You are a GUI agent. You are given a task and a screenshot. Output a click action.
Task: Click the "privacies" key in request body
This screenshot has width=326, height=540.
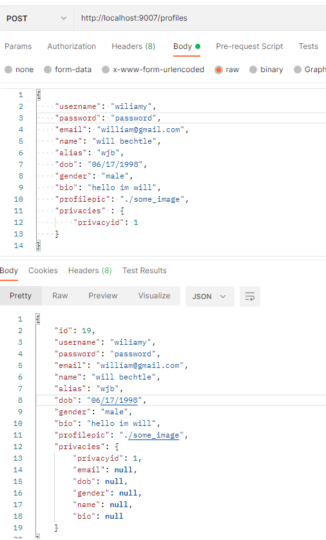click(80, 211)
